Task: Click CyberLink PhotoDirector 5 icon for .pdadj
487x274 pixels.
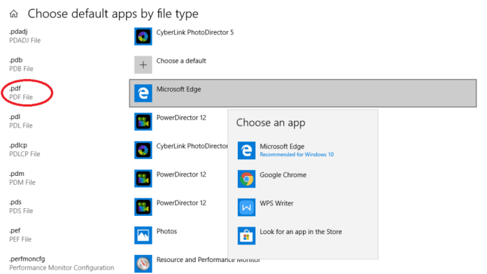Action: point(143,36)
